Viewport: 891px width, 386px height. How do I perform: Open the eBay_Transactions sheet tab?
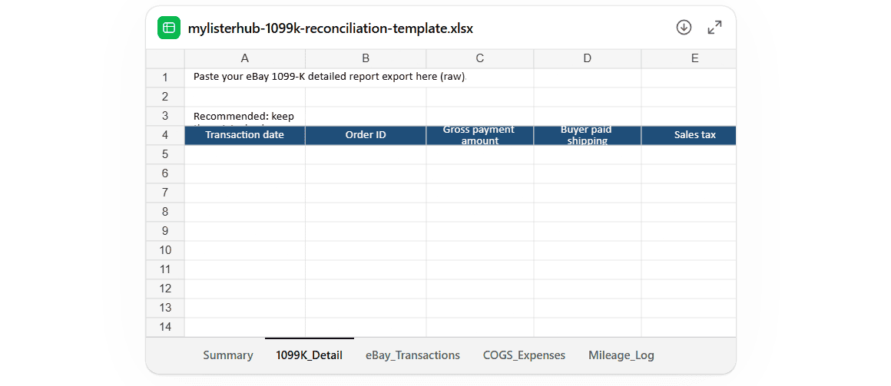click(x=412, y=355)
